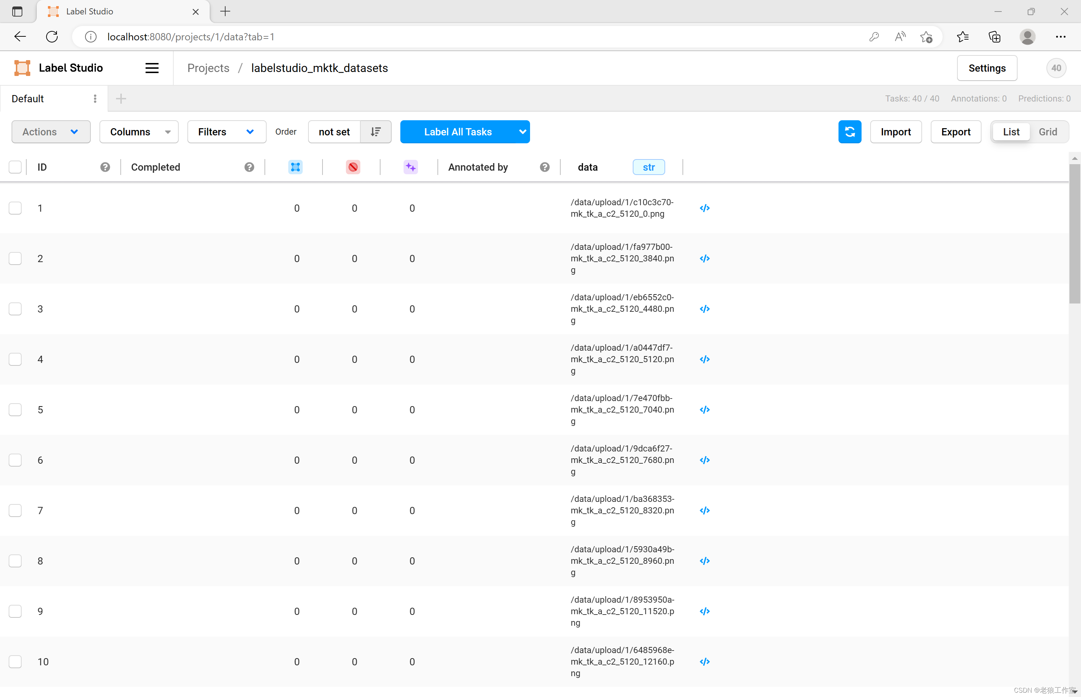Open Default tab three-dot options

coord(95,99)
